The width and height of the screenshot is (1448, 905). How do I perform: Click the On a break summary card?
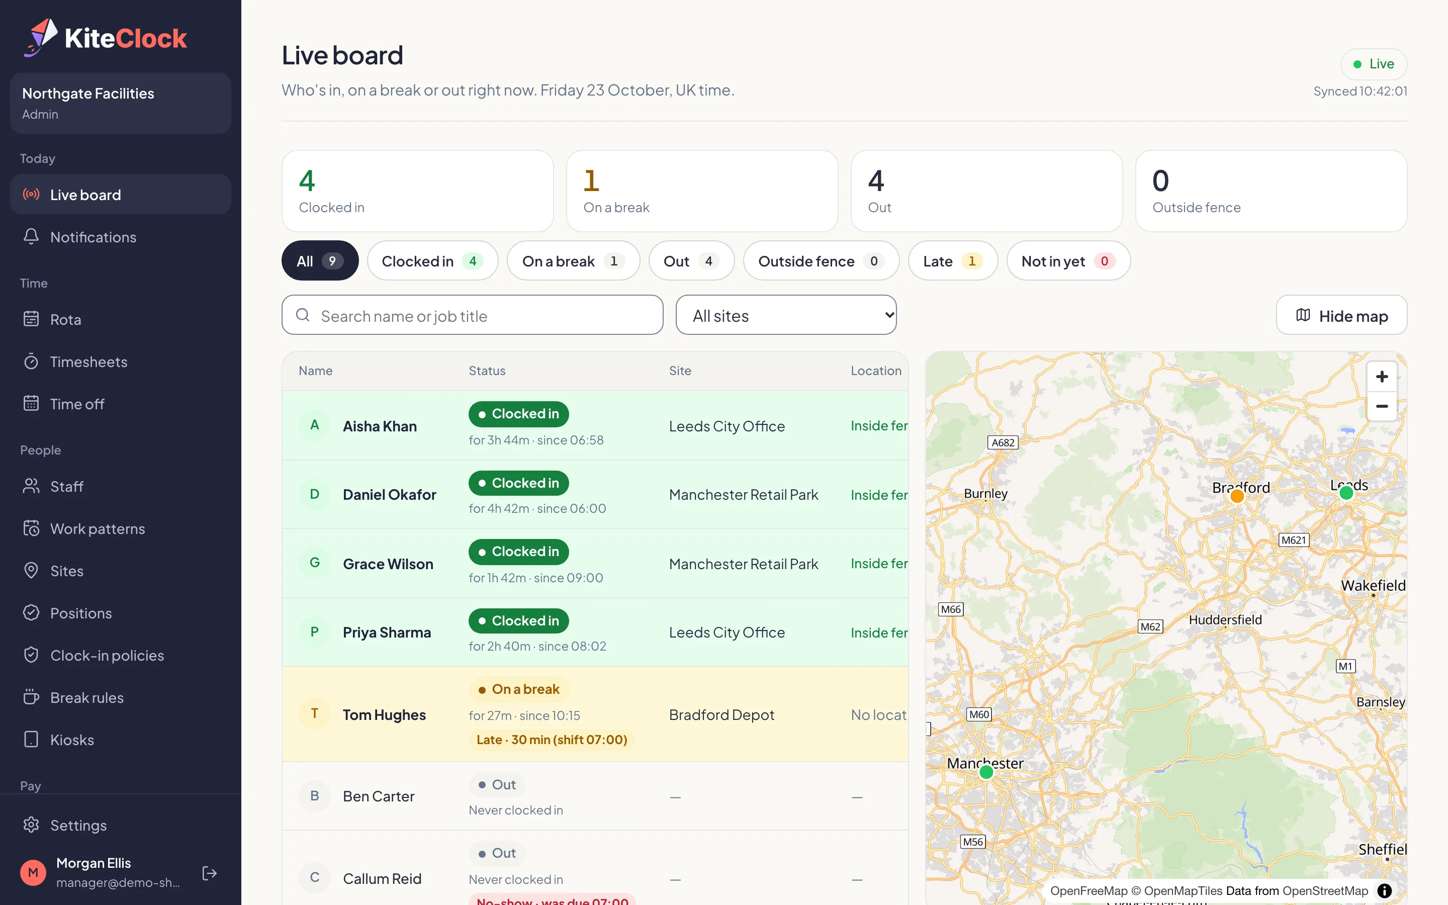pos(702,191)
